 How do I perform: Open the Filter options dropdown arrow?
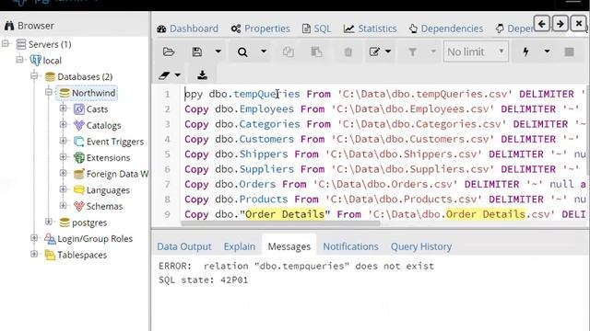point(433,51)
